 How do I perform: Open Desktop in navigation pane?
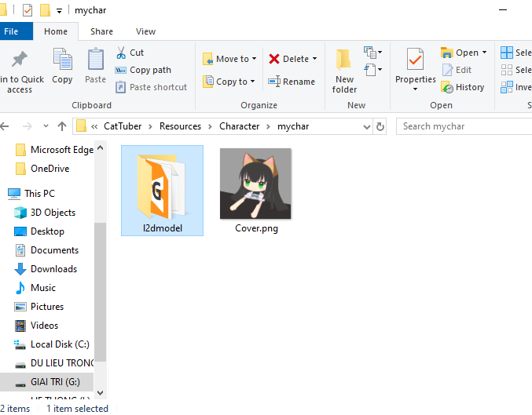pyautogui.click(x=39, y=231)
